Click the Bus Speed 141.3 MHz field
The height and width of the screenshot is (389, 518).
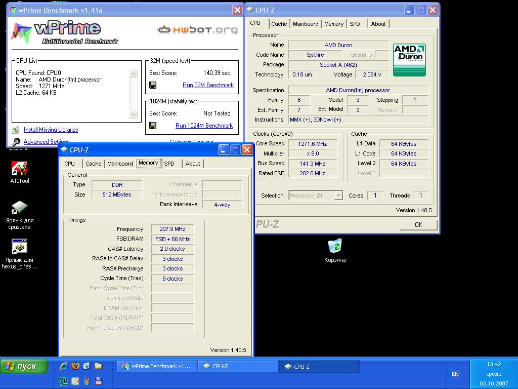click(313, 164)
